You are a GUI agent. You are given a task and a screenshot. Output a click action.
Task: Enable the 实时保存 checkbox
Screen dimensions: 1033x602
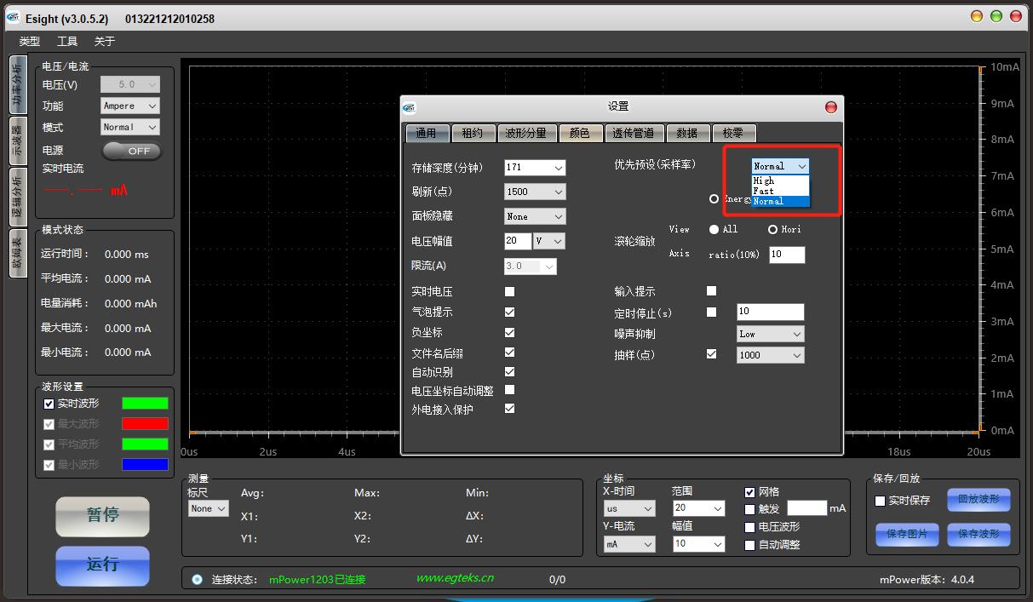[x=881, y=501]
